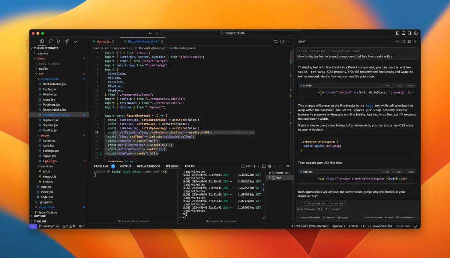Open the Search view in activity bar
Screen dimensions: 450x258
(x=50, y=42)
